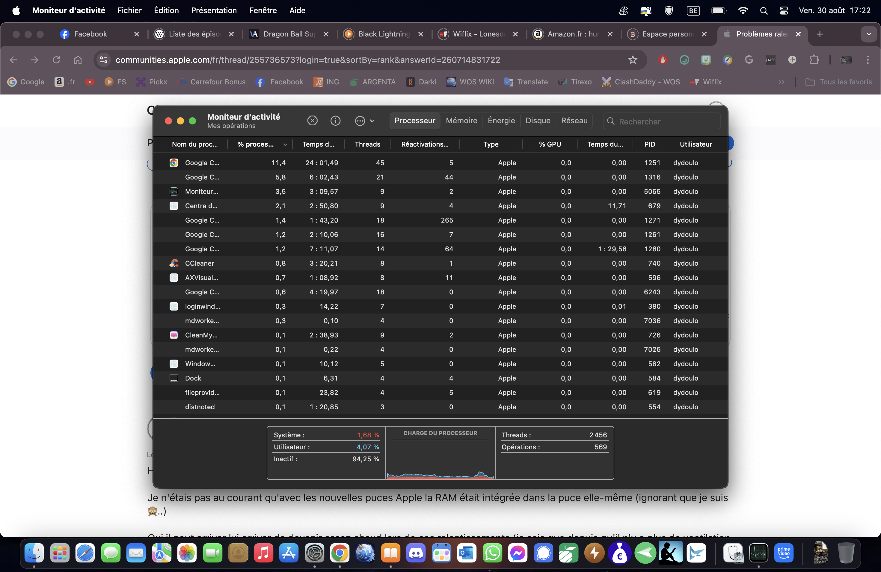Open Discord from the Dock
This screenshot has width=881, height=572.
coord(416,553)
